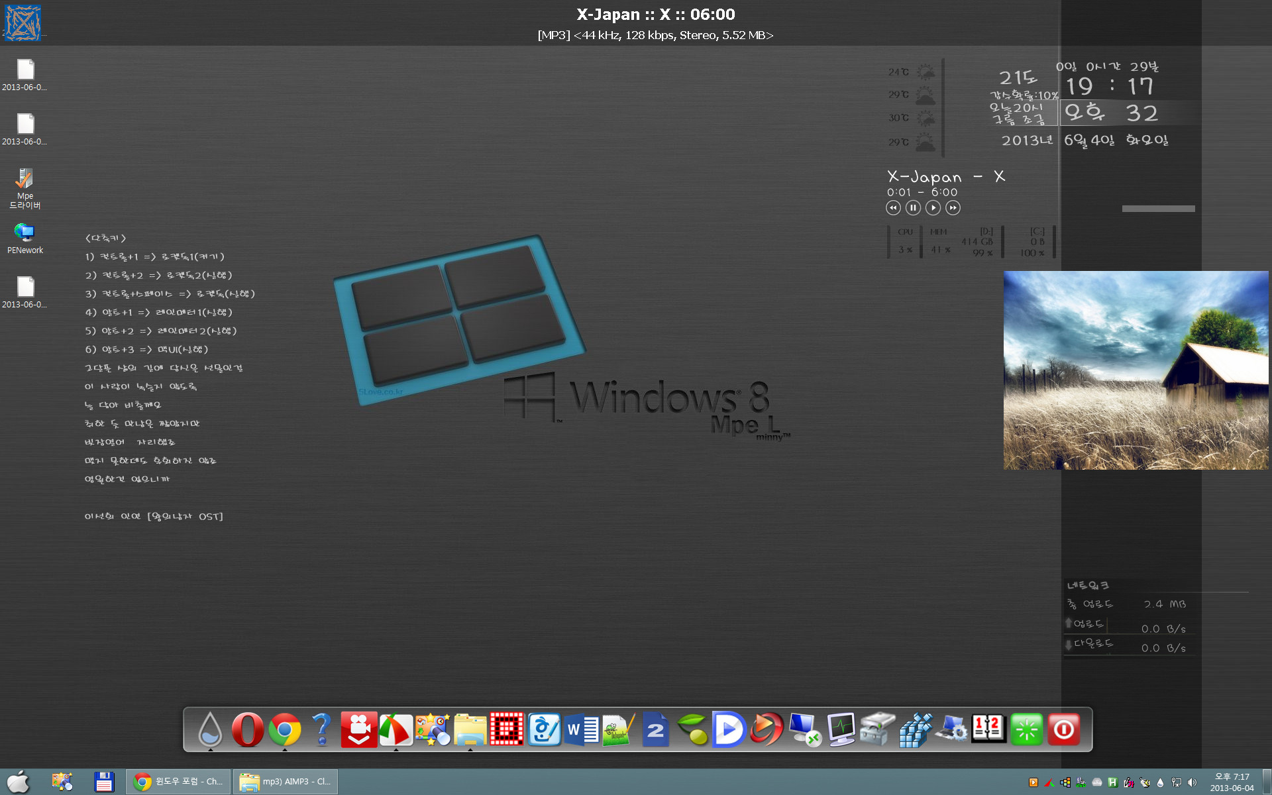Launch the red dot-matrix grid app
Screen dimensions: 1272x795
(507, 729)
